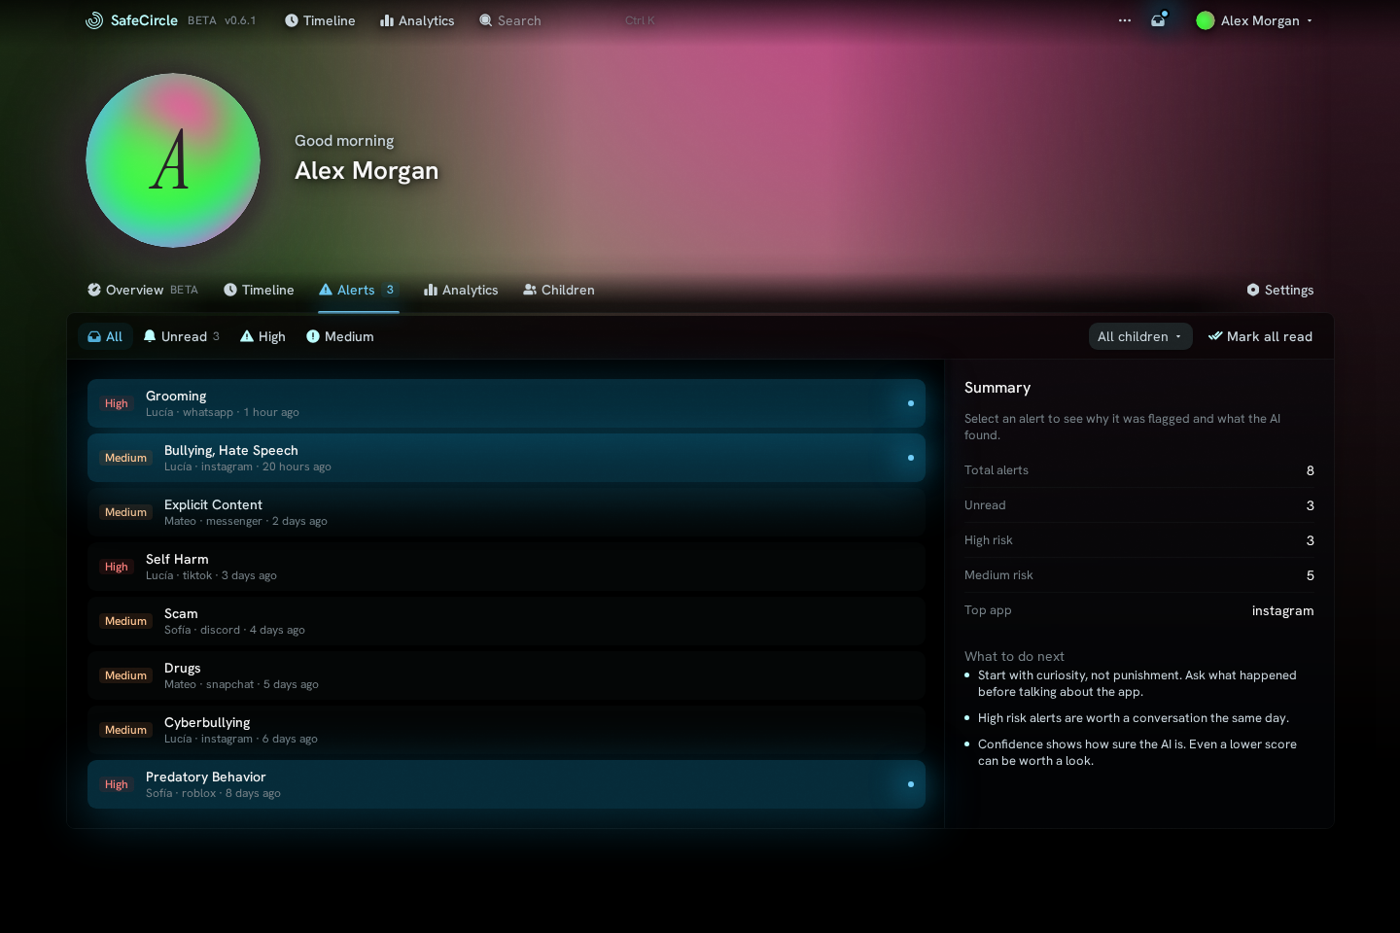This screenshot has height=933, width=1400.
Task: Open the Predatory Behavior alert
Action: tap(507, 784)
